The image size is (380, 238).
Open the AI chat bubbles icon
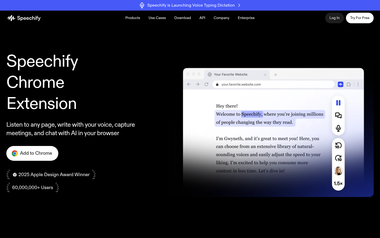click(338, 116)
